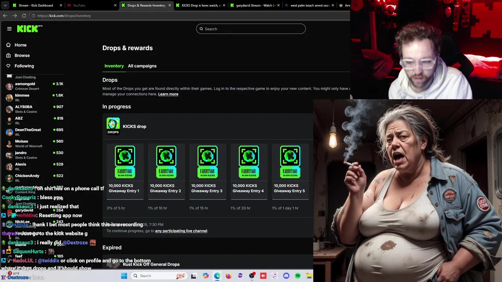Open asmongold's channel in sidebar
502x282 pixels.
(35, 86)
